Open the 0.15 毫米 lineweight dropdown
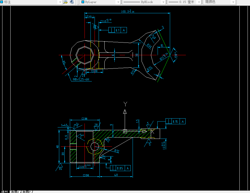This screenshot has height=193, width=250. click(199, 2)
